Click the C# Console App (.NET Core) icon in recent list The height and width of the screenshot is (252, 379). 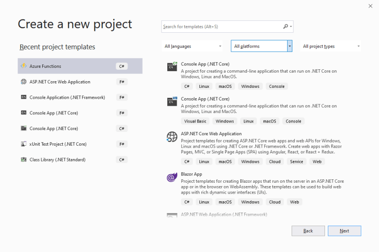[x=24, y=128]
